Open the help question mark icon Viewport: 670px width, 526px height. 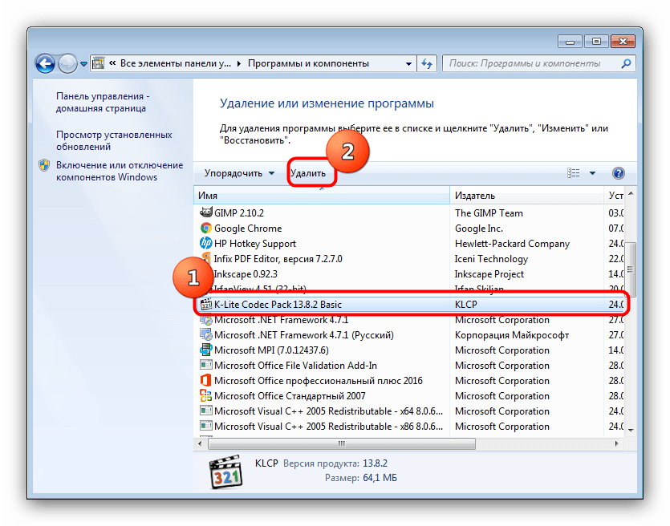[x=618, y=173]
